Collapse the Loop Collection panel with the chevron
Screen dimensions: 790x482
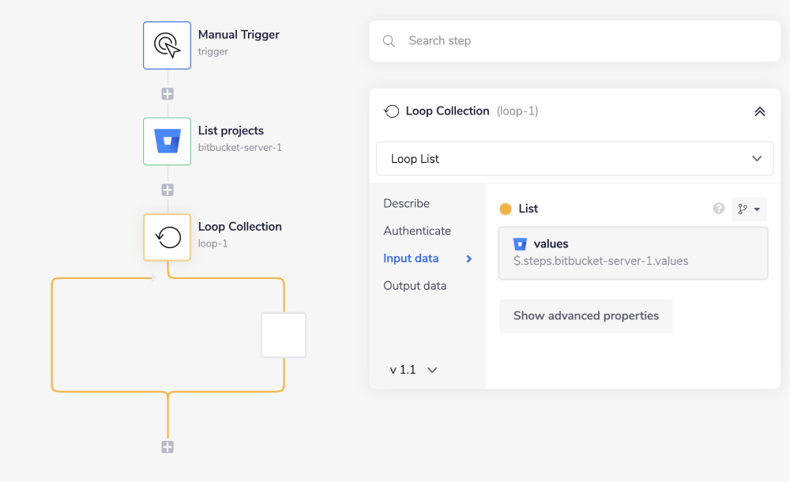click(759, 111)
